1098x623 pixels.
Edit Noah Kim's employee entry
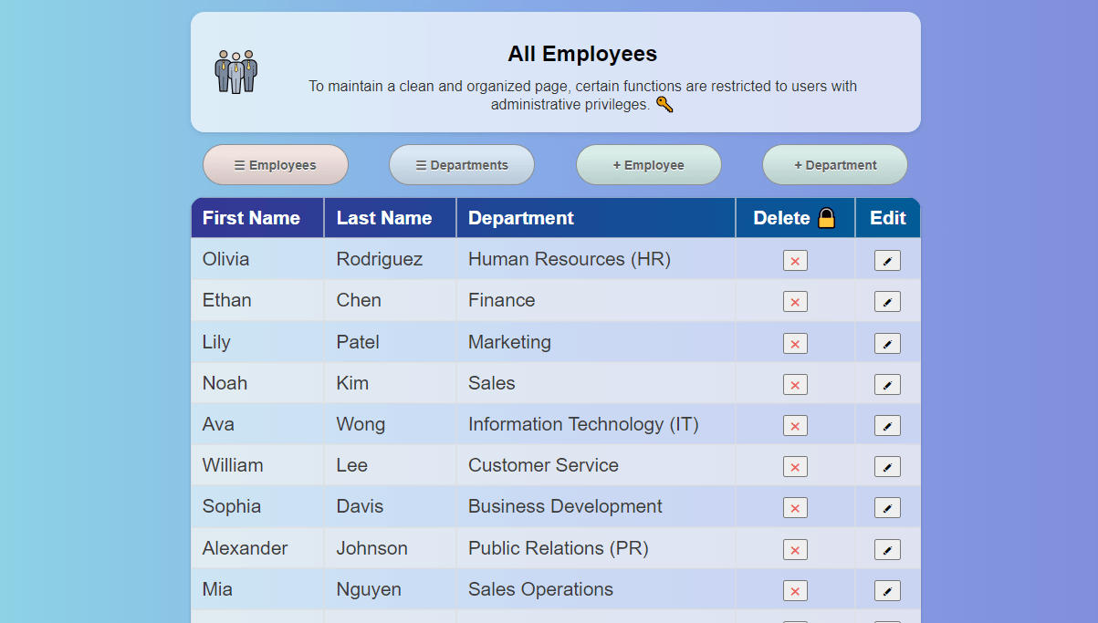point(887,385)
